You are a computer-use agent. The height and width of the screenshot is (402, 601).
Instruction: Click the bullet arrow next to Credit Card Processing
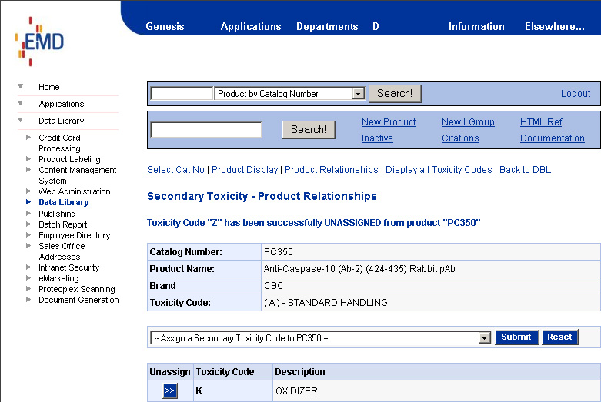(29, 138)
